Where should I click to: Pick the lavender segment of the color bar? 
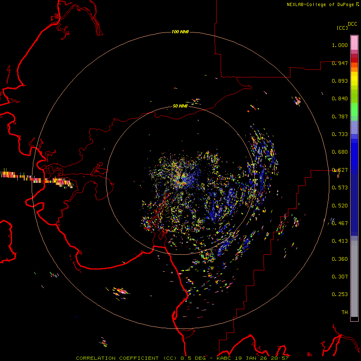pos(354,127)
